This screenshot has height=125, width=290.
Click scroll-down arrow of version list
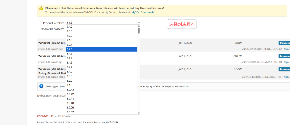139,113
